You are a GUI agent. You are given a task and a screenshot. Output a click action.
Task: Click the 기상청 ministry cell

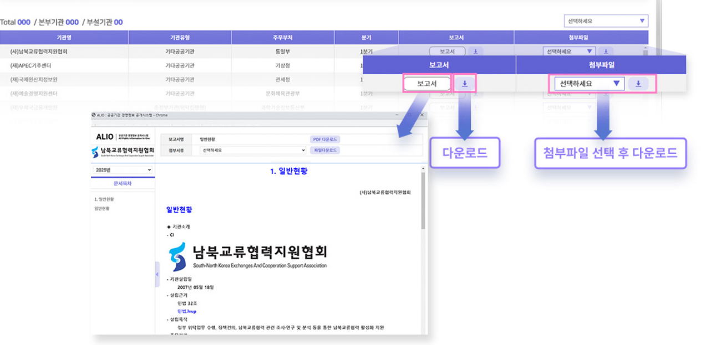(283, 65)
